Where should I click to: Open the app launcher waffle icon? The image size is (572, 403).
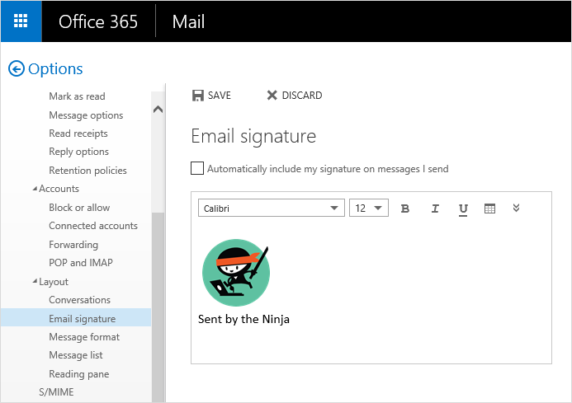21,21
